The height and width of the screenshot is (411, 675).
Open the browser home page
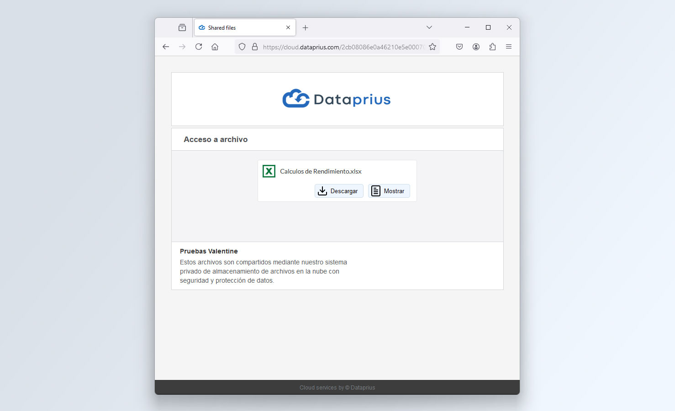click(x=215, y=47)
